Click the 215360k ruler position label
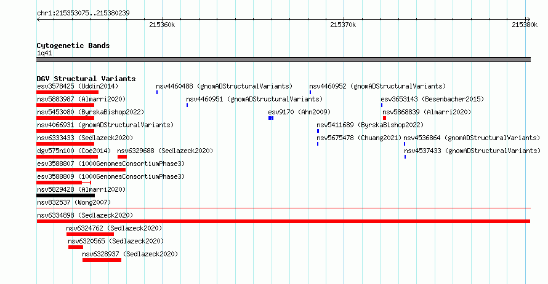 162,25
